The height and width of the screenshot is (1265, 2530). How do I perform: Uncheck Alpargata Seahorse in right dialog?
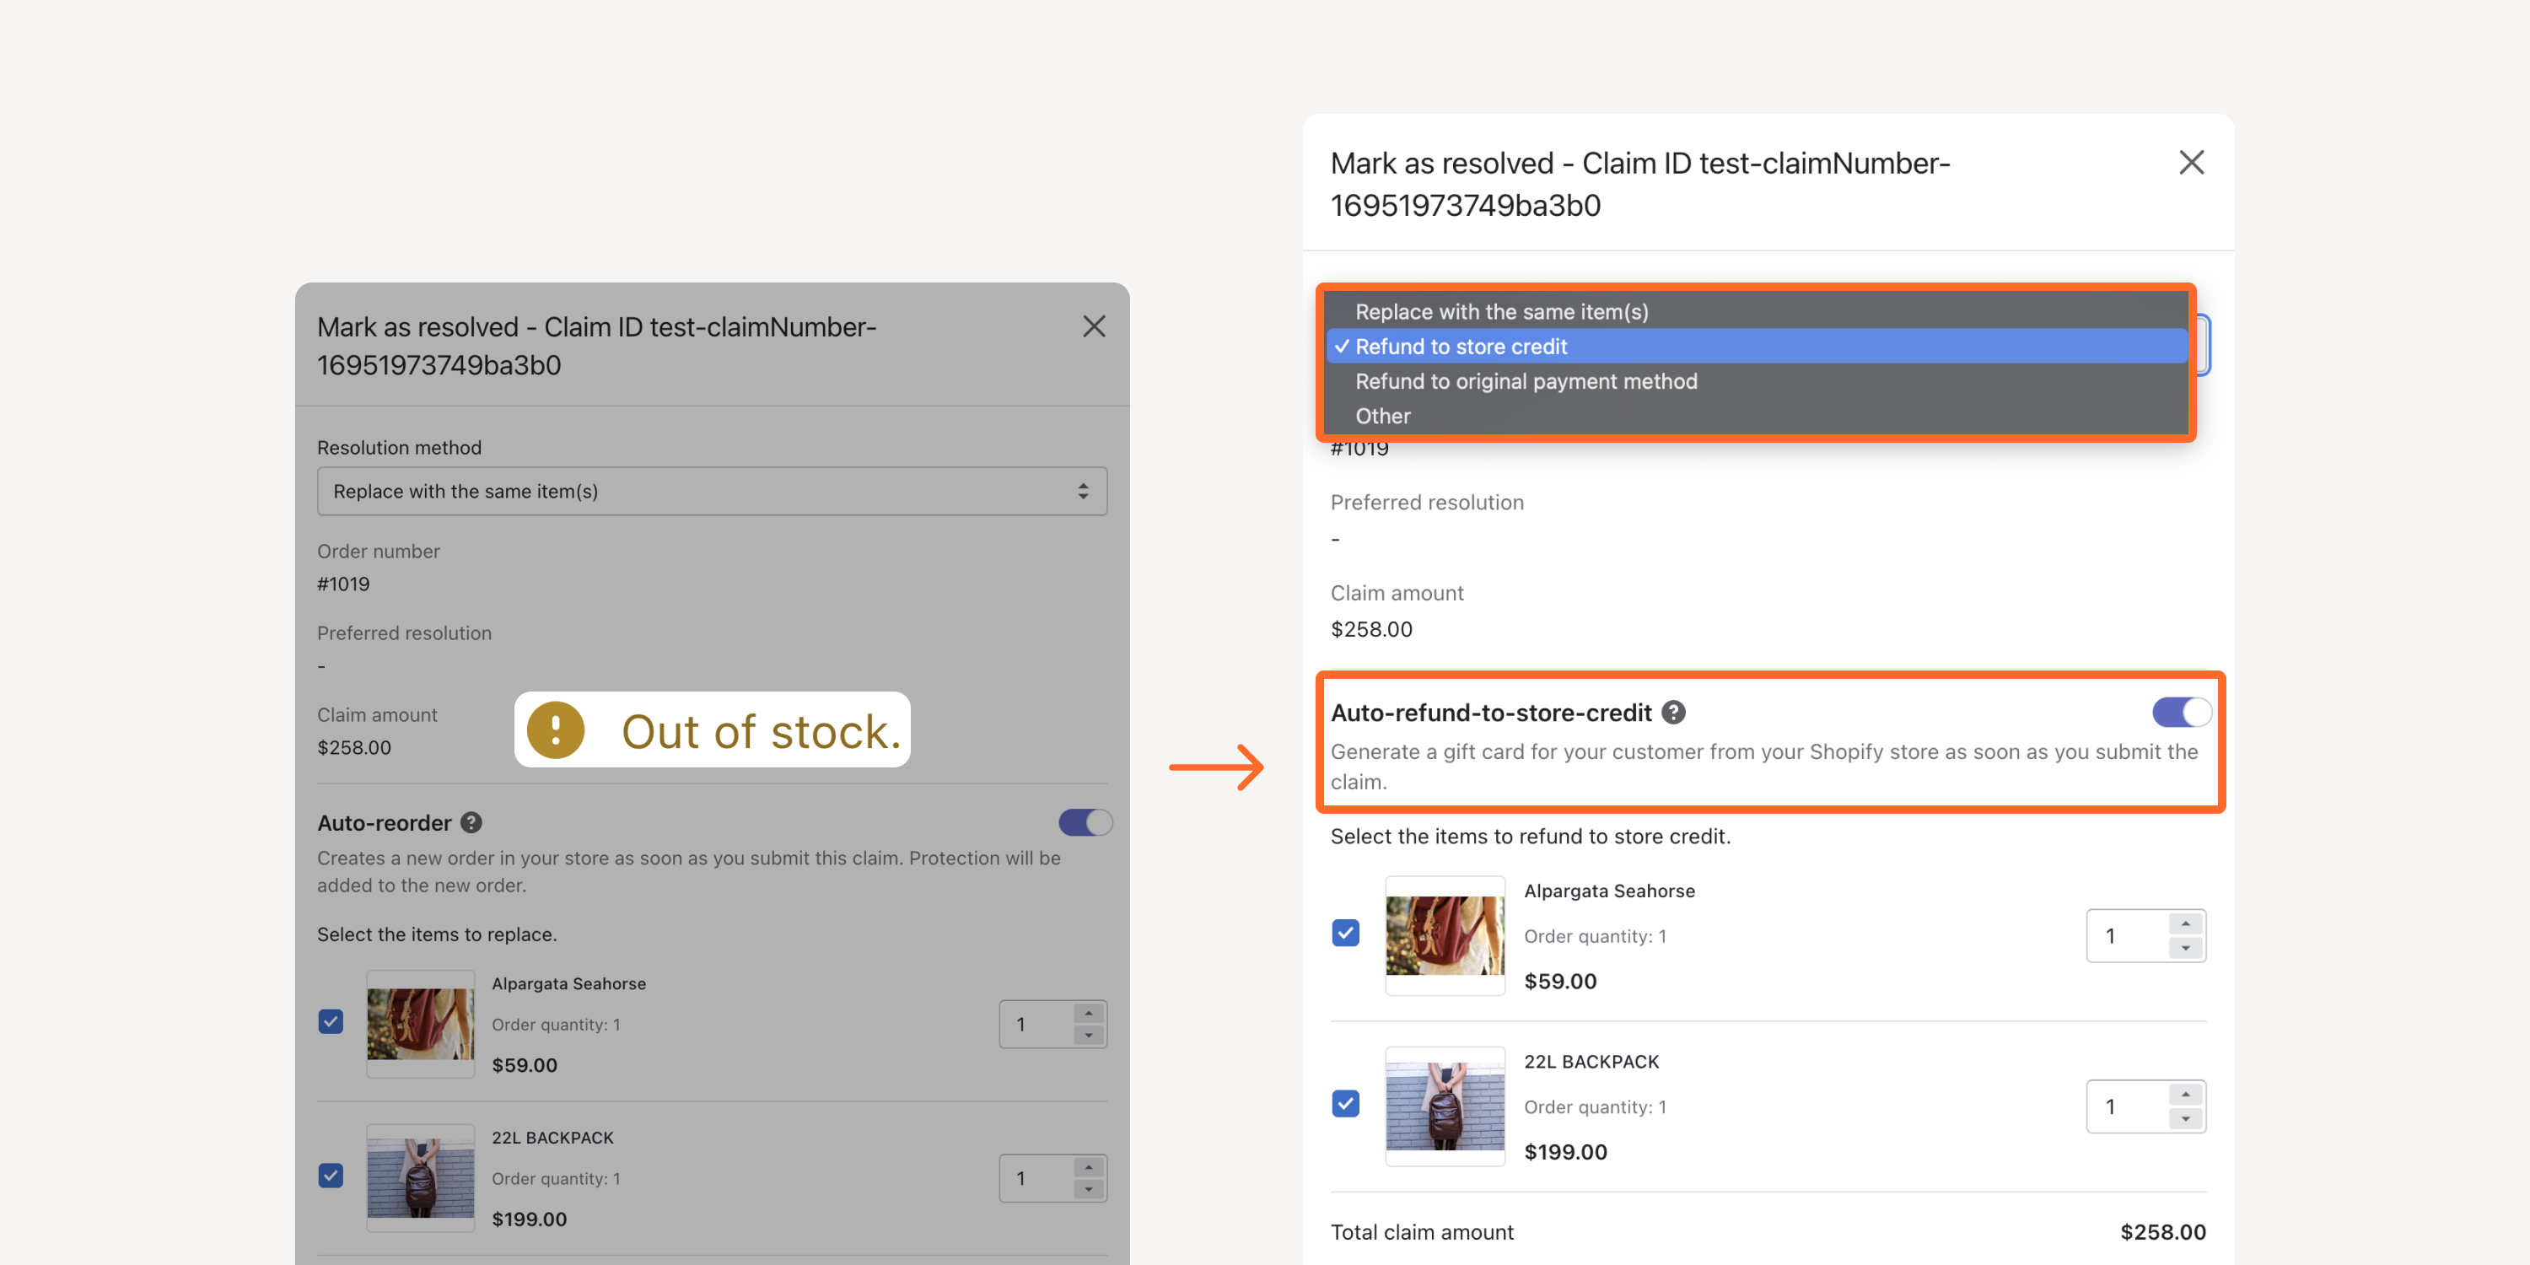(1345, 932)
